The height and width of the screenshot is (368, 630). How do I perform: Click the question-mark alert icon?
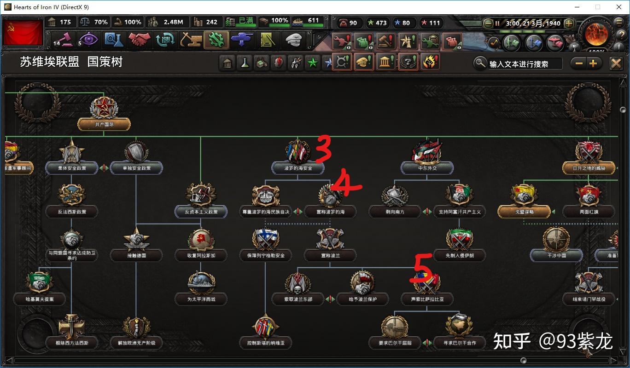[x=408, y=62]
